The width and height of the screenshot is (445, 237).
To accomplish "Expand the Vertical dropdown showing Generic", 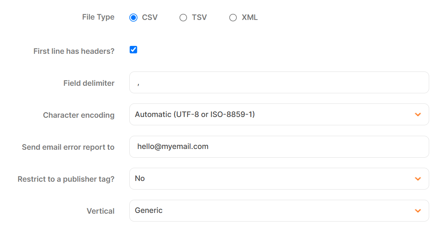I will pyautogui.click(x=272, y=211).
